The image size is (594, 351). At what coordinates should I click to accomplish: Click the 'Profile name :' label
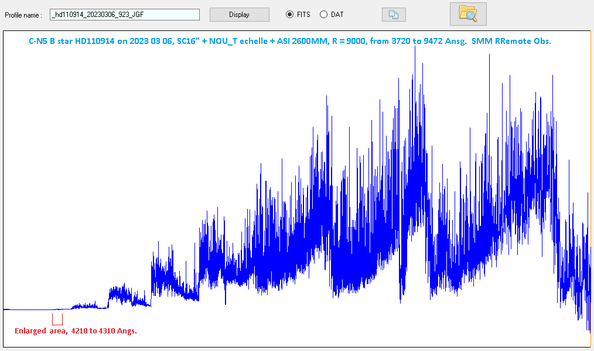pyautogui.click(x=23, y=15)
